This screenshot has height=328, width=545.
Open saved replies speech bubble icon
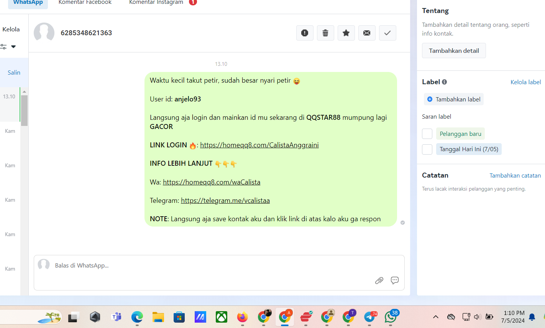(395, 281)
